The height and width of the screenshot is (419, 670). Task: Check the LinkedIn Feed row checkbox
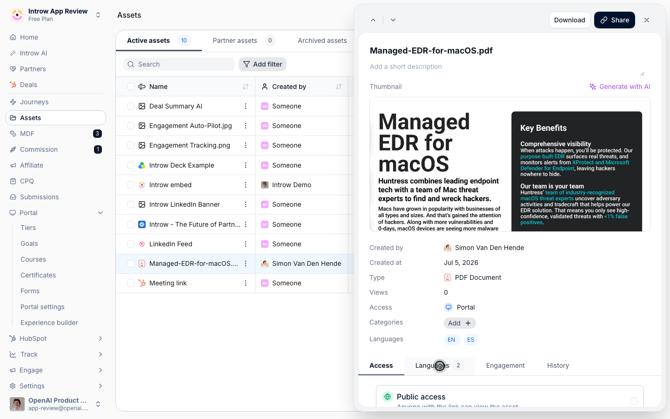(x=131, y=244)
